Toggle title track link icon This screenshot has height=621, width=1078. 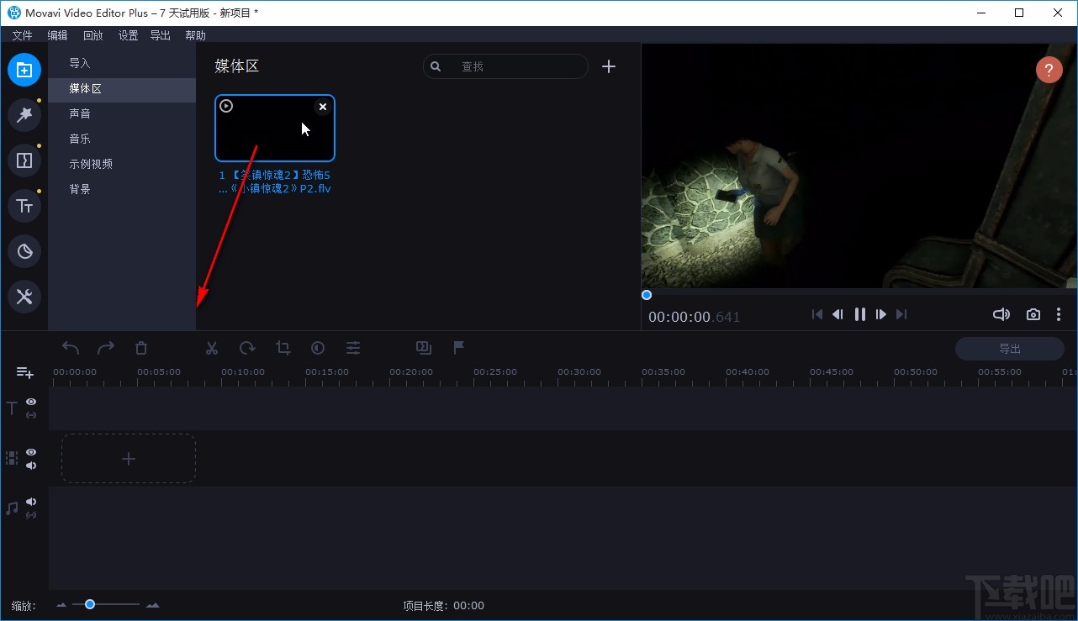click(31, 415)
